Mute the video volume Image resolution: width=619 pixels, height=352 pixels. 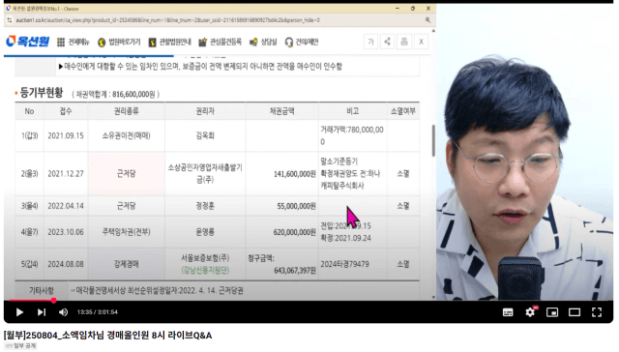point(63,312)
